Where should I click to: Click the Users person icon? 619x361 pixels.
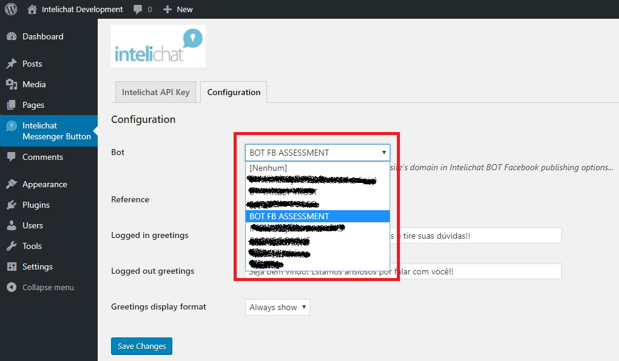(12, 225)
